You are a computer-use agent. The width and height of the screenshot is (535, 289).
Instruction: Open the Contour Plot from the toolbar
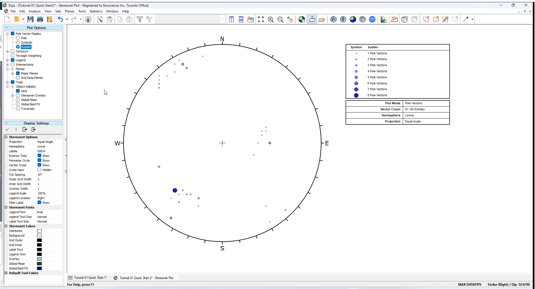click(x=353, y=19)
